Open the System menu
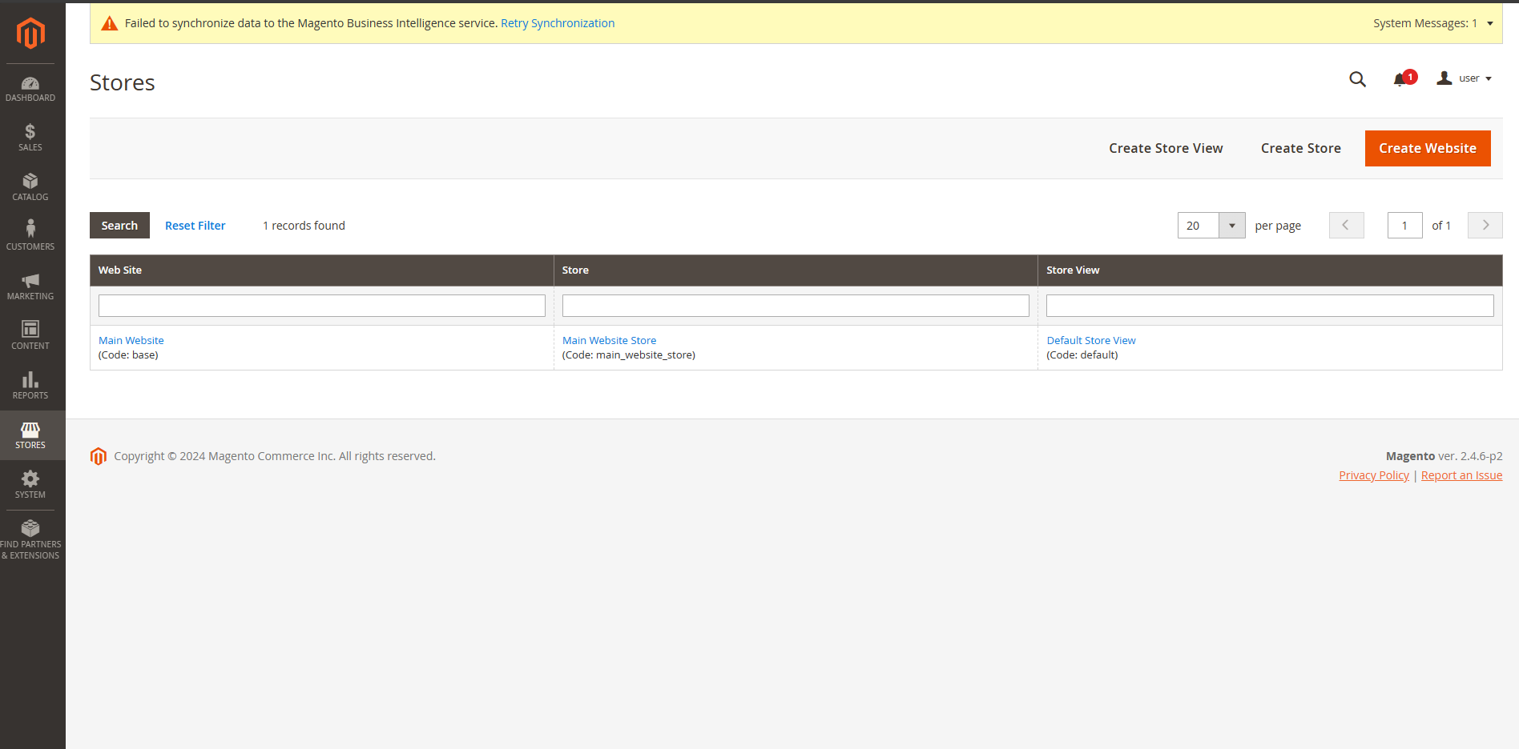Screen dimensions: 1519x749 coord(30,485)
